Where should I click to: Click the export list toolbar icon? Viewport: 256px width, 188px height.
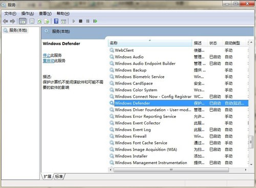pos(47,21)
